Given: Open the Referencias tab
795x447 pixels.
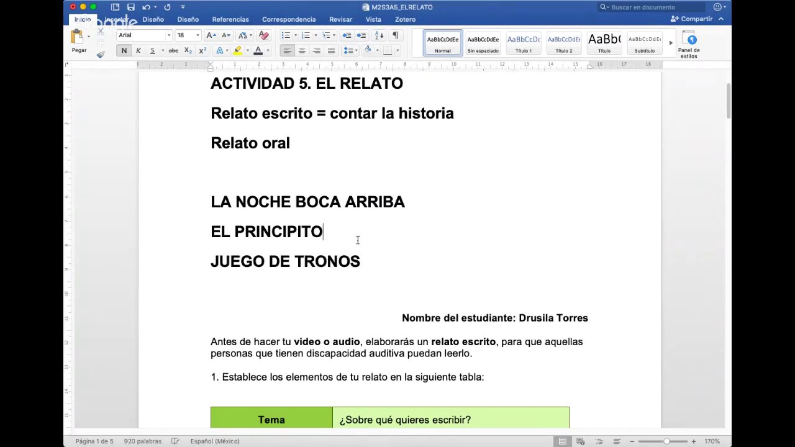Looking at the screenshot, I should [x=230, y=19].
